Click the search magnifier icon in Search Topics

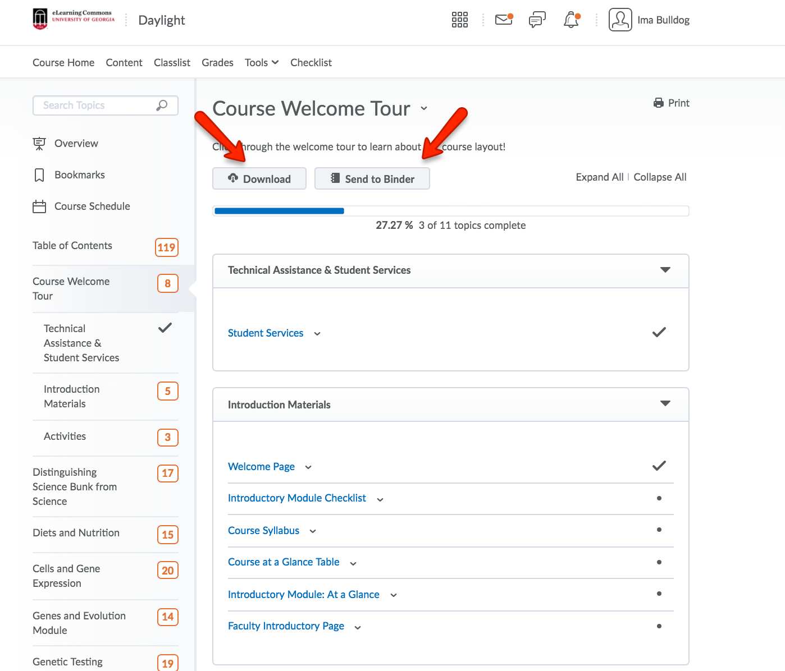click(x=162, y=105)
